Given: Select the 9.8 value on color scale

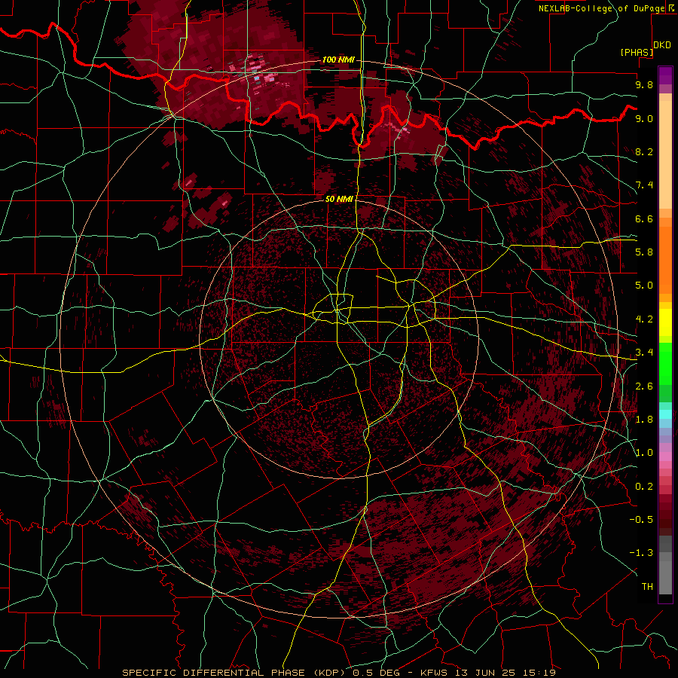Looking at the screenshot, I should 644,84.
